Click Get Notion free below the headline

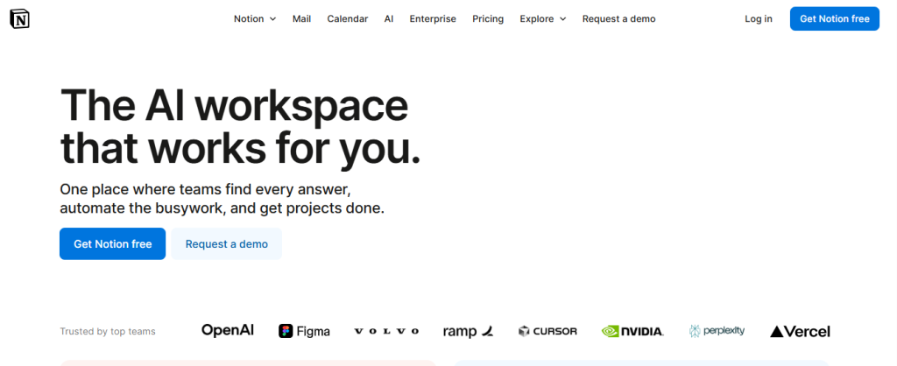(113, 243)
